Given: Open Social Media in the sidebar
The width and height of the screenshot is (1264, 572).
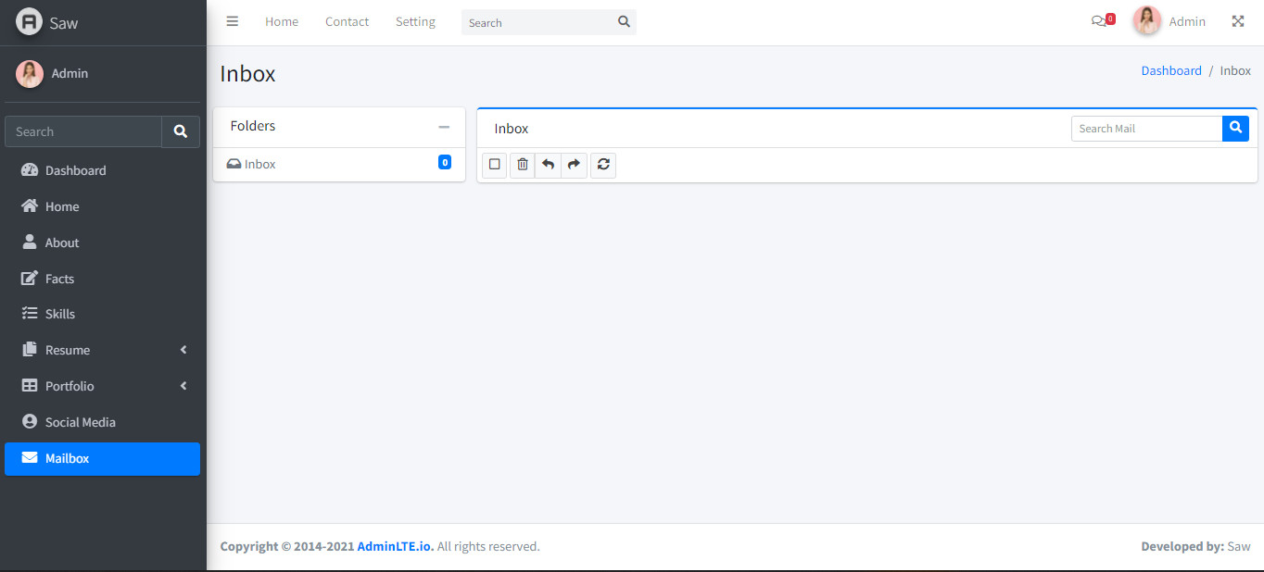Looking at the screenshot, I should pyautogui.click(x=102, y=422).
